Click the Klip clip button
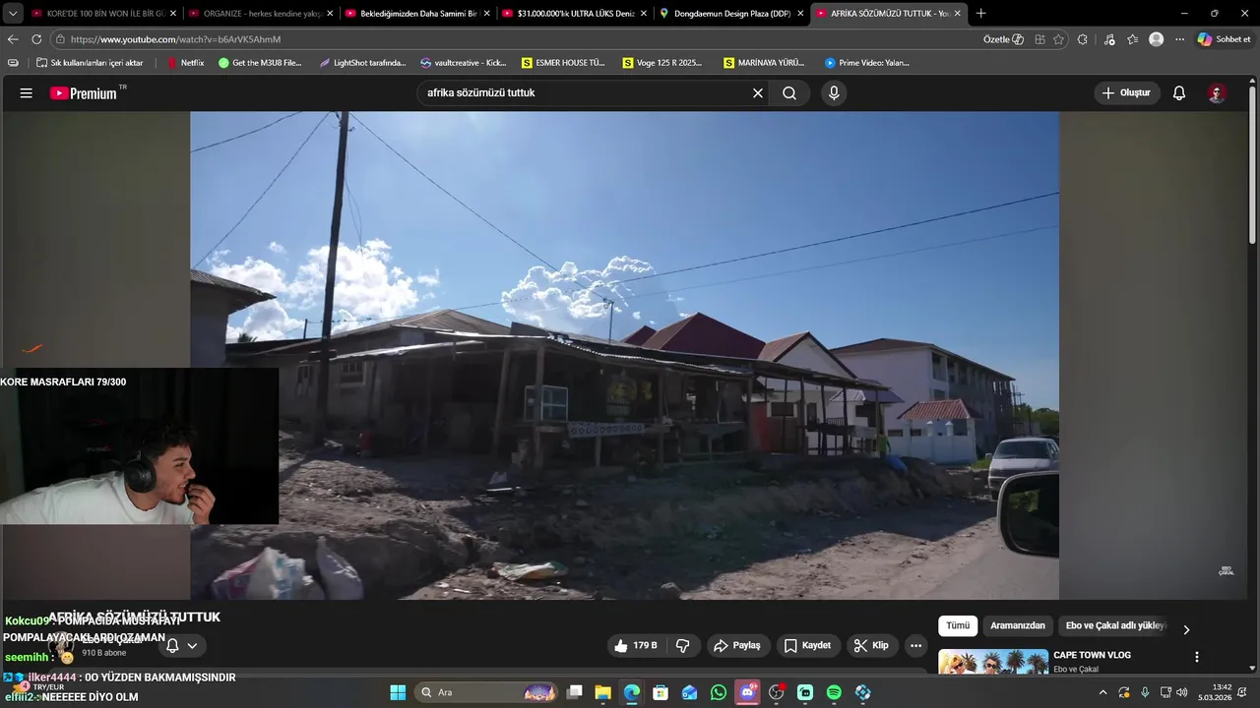 [871, 646]
